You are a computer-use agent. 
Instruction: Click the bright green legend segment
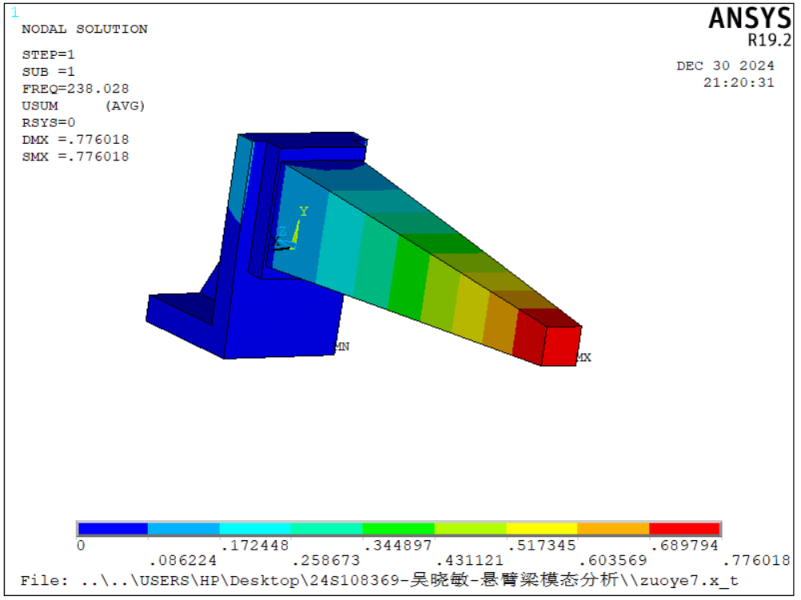pyautogui.click(x=398, y=529)
